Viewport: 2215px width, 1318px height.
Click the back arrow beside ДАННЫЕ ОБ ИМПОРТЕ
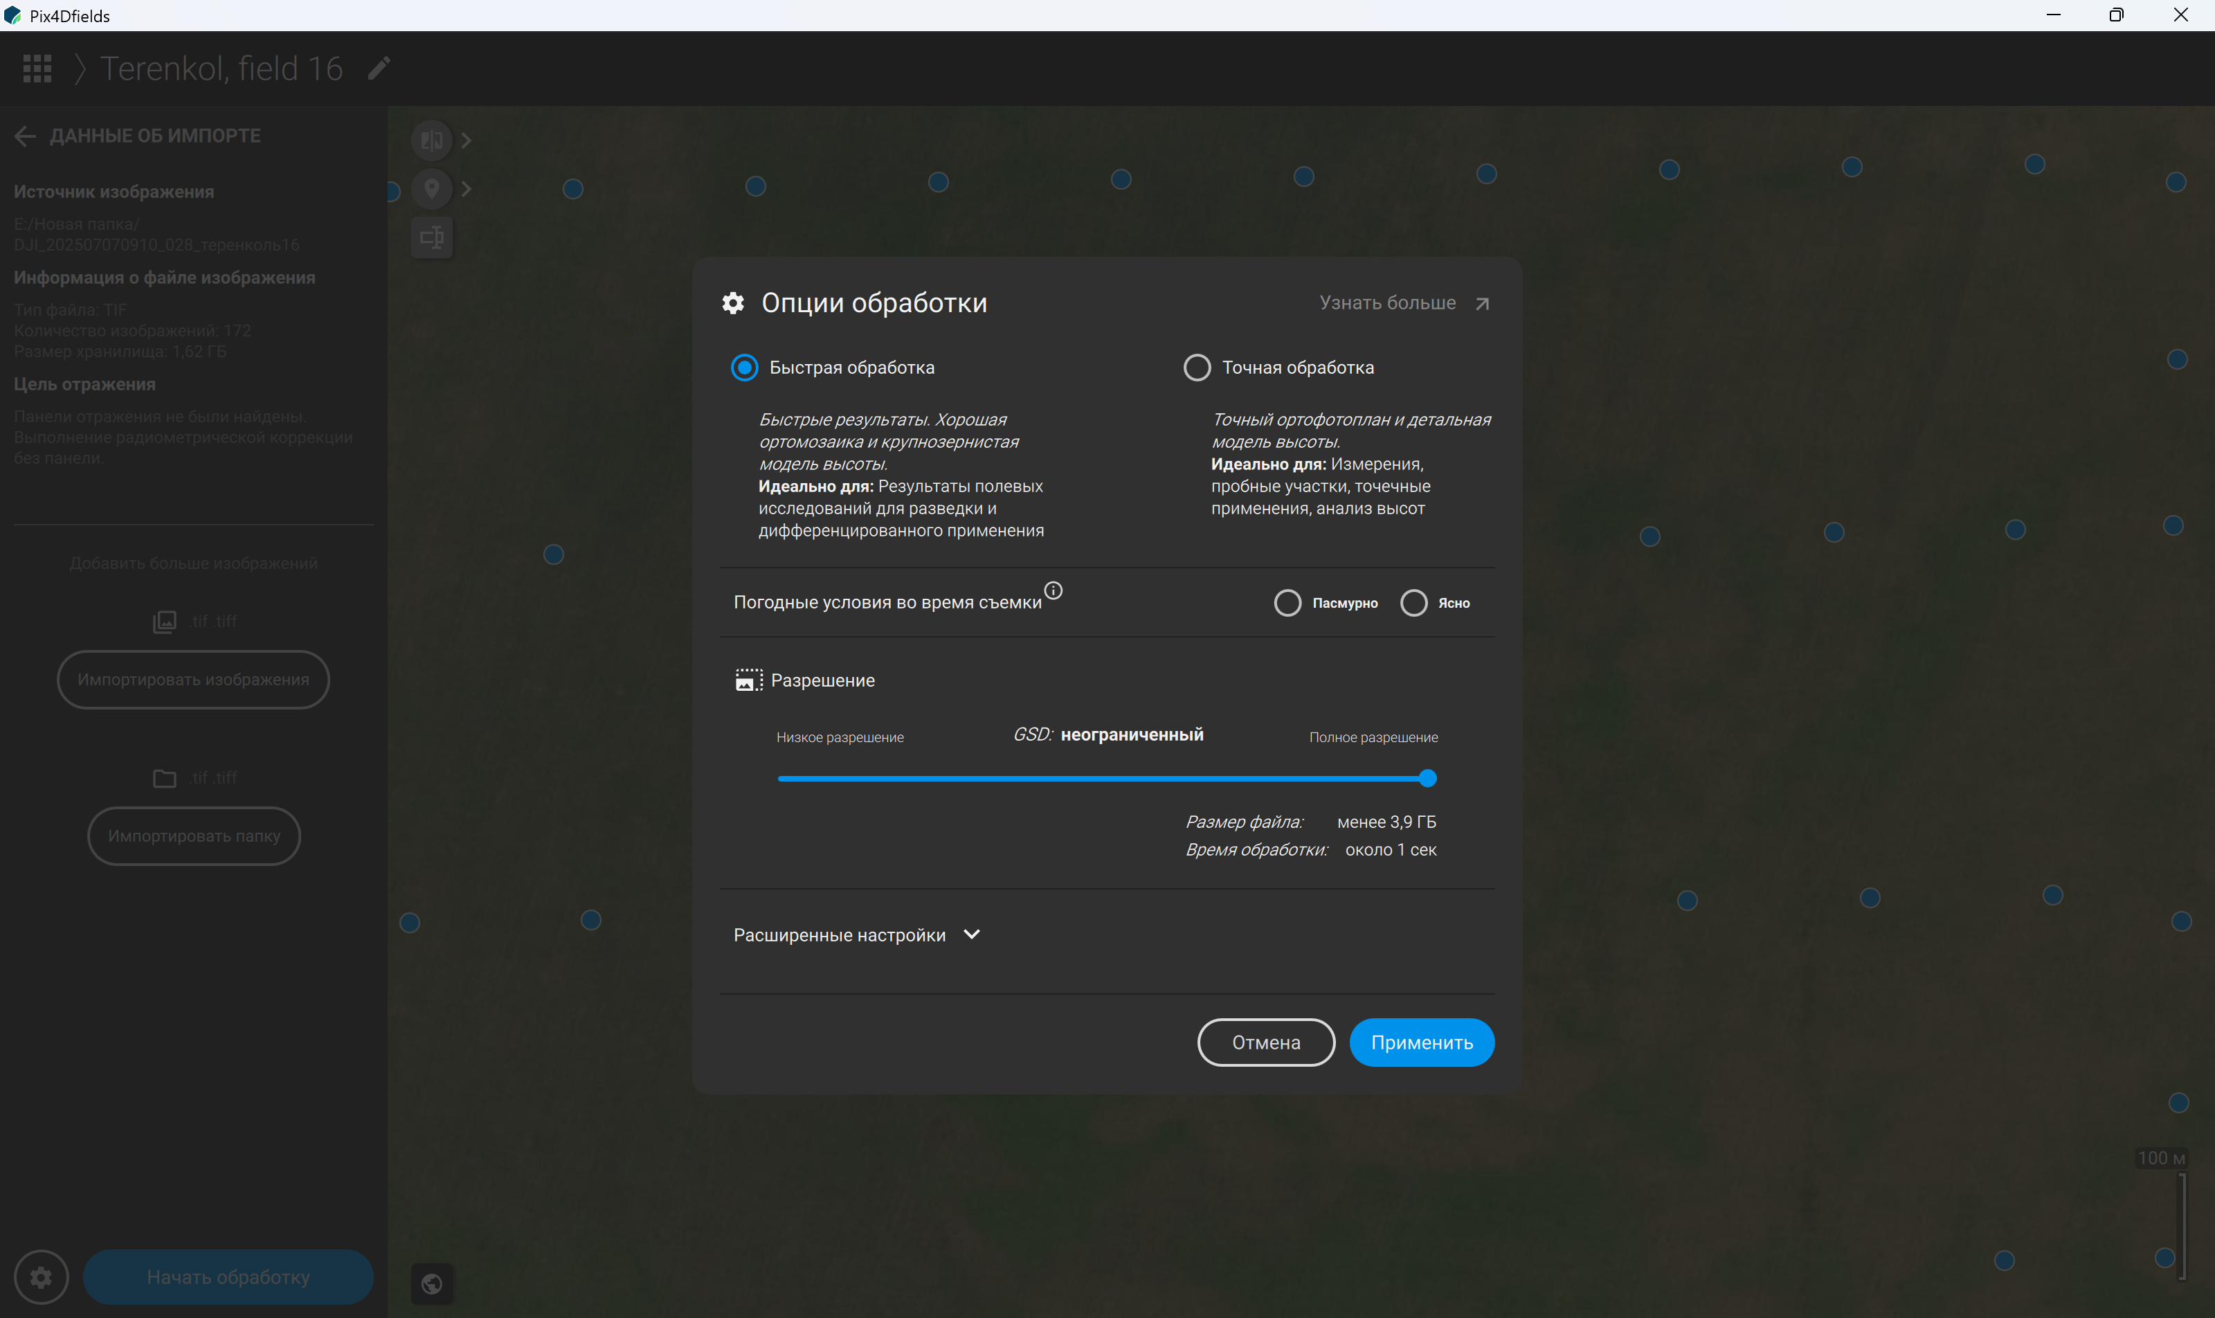click(25, 136)
